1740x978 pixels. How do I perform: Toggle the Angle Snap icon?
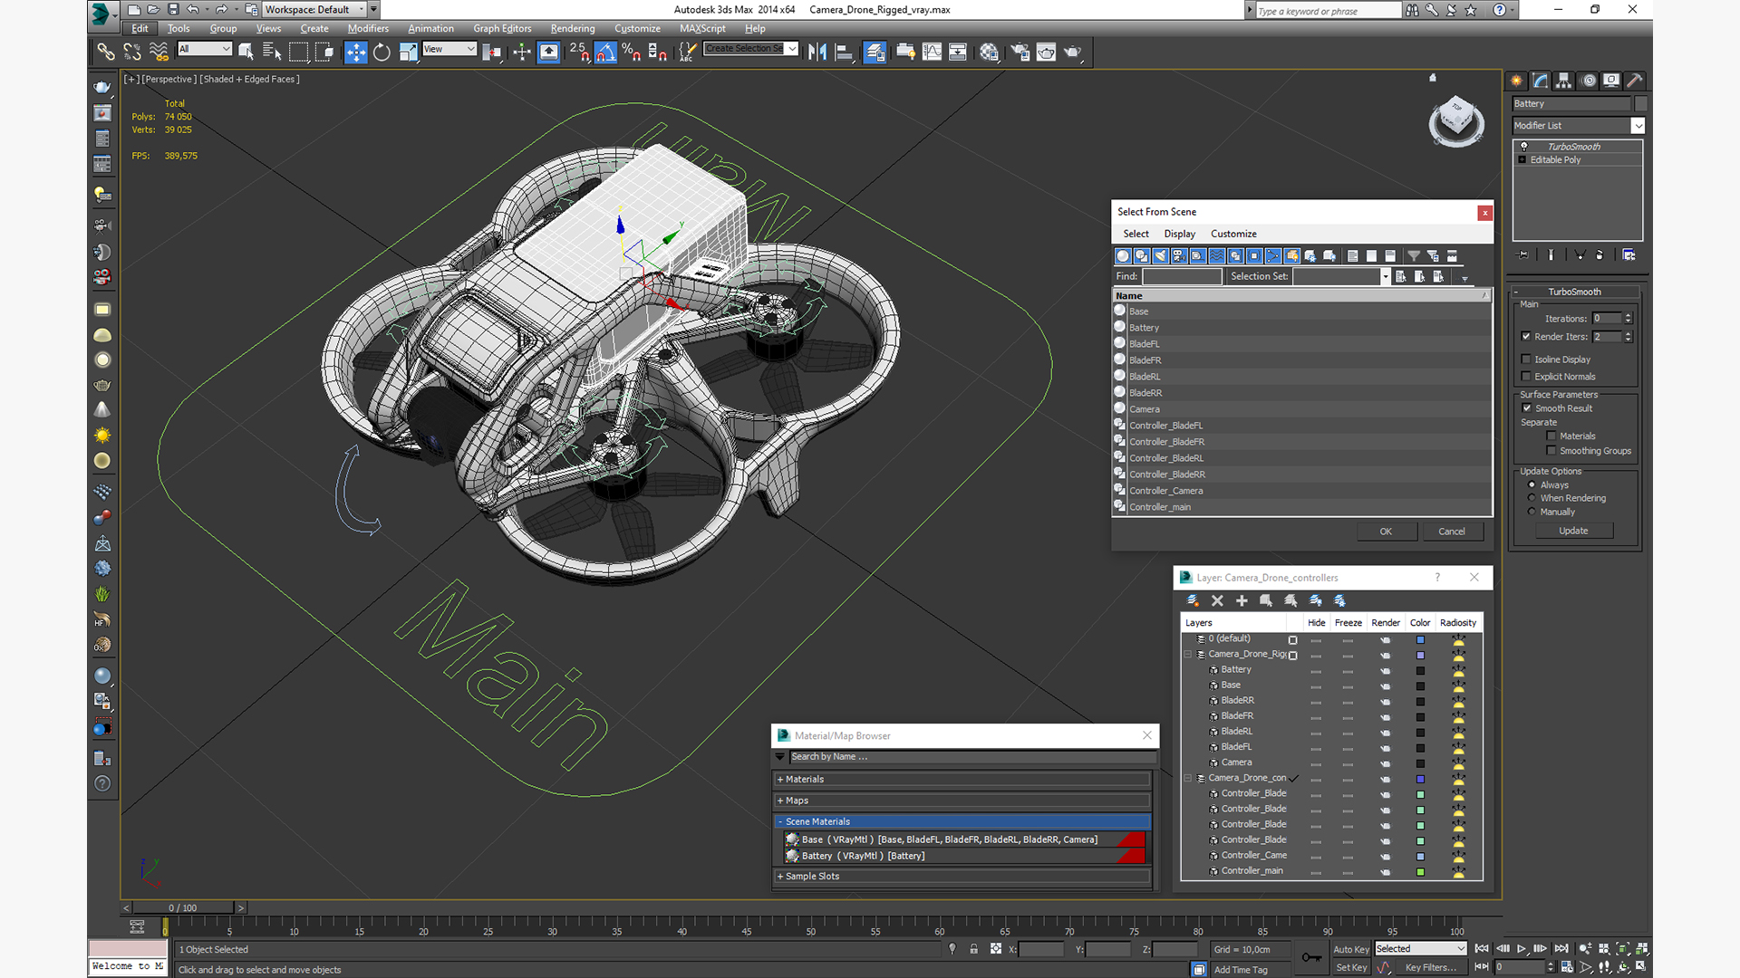pyautogui.click(x=605, y=52)
